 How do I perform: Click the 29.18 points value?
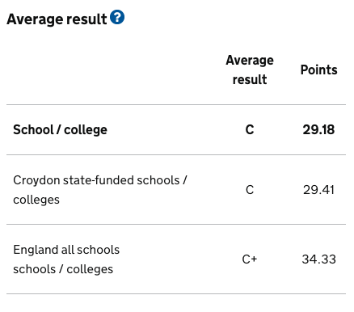point(318,129)
